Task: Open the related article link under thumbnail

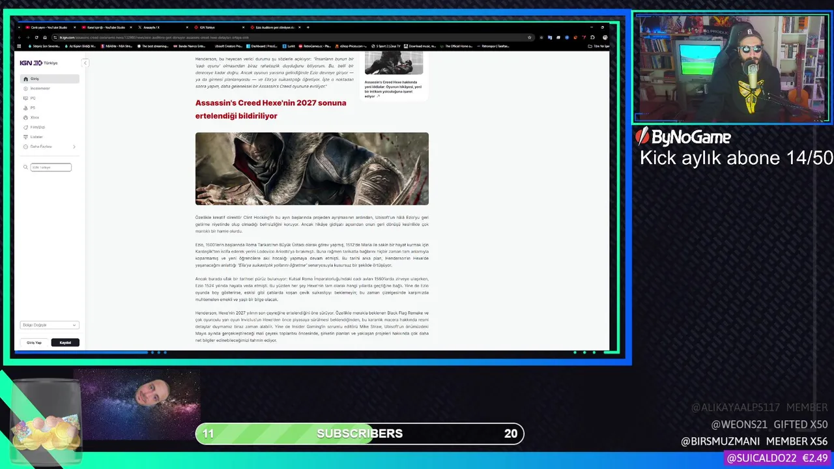Action: [394, 90]
